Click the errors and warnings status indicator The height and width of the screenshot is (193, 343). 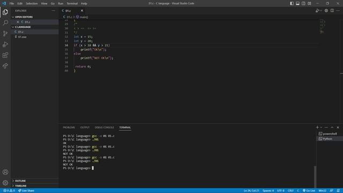click(9, 191)
